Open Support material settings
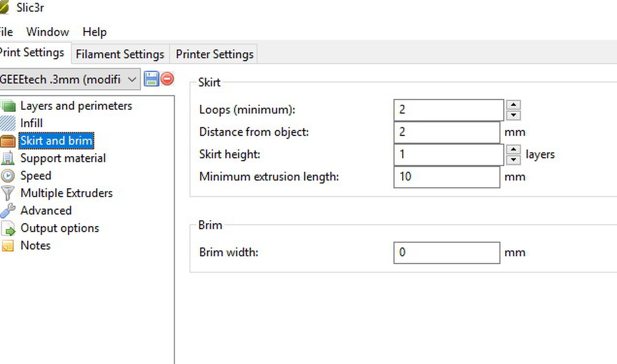This screenshot has height=364, width=617. coord(63,158)
